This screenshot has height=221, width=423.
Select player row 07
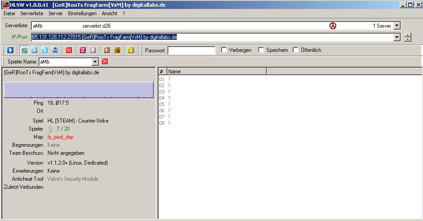pyautogui.click(x=165, y=117)
